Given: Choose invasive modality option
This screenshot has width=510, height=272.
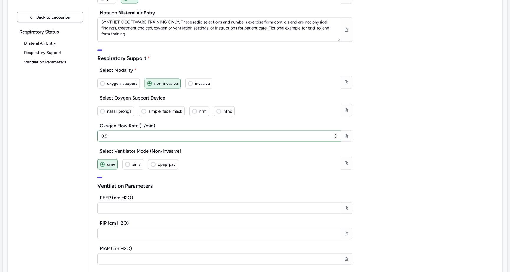Looking at the screenshot, I should (199, 84).
